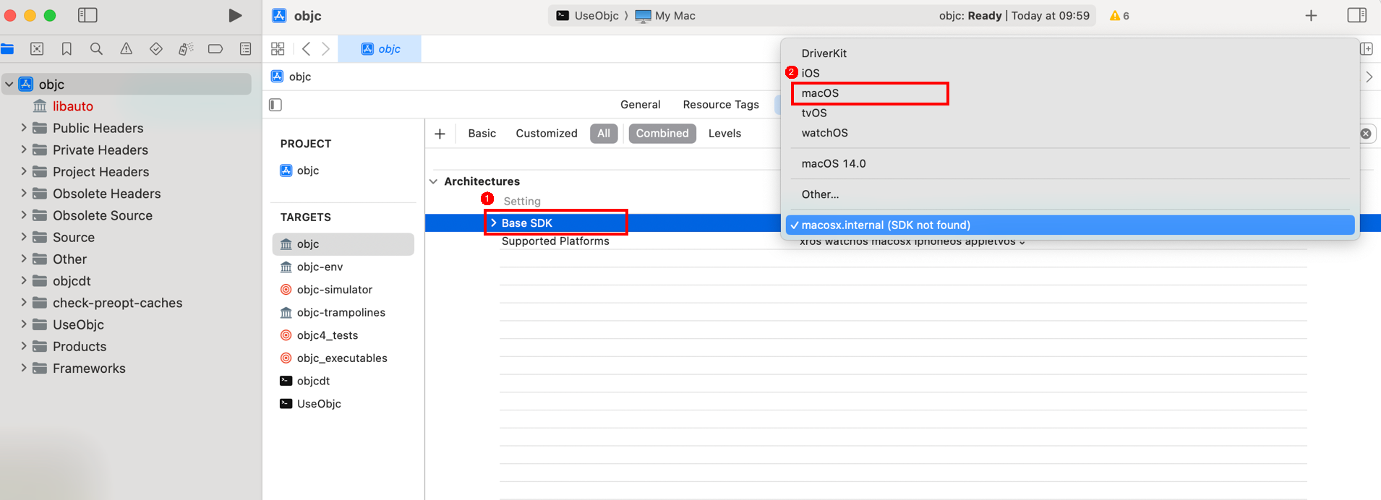Open the Test navigator diamond icon
This screenshot has width=1381, height=500.
(155, 49)
